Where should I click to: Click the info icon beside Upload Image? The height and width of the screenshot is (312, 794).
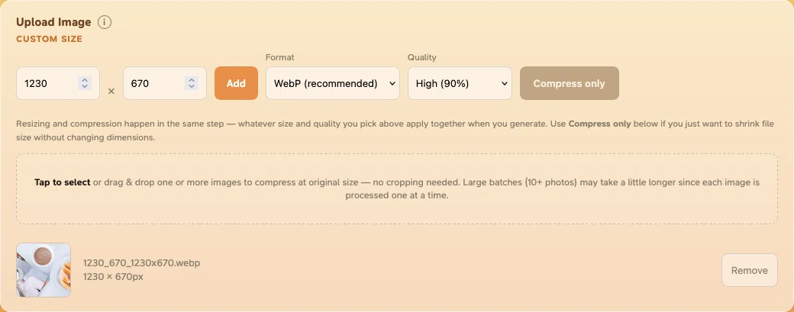coord(105,22)
